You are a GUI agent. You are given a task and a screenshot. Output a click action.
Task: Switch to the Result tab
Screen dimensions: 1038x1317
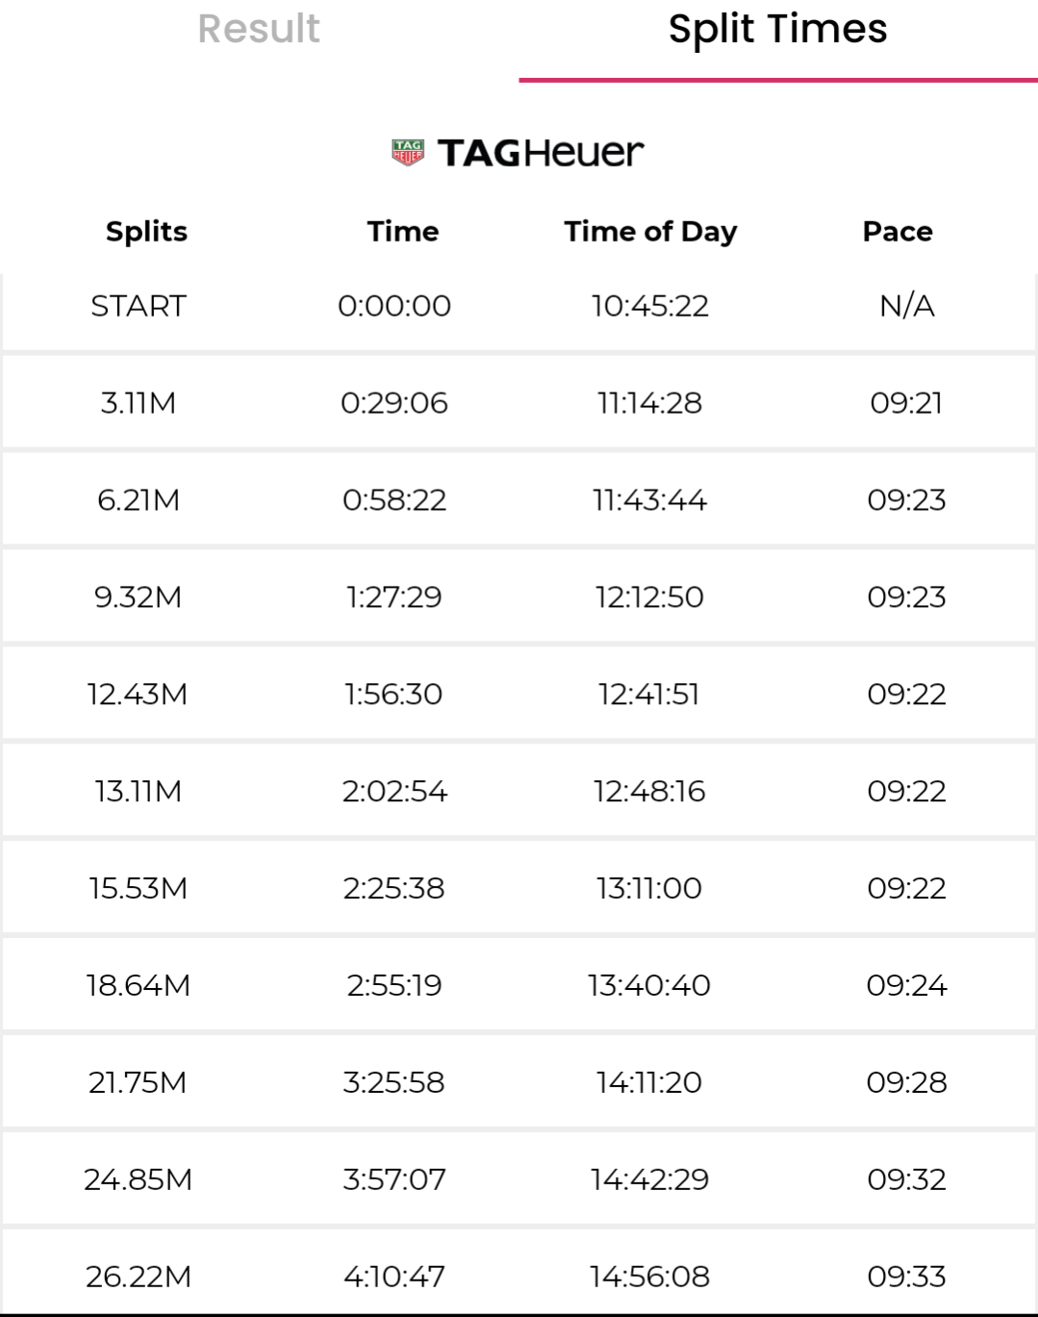[x=259, y=29]
